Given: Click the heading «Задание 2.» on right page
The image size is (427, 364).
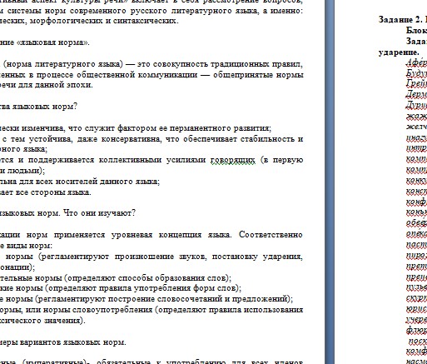Looking at the screenshot, I should click(400, 19).
